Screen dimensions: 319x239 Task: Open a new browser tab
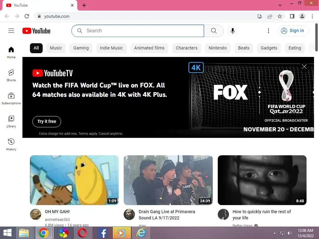point(84,5)
